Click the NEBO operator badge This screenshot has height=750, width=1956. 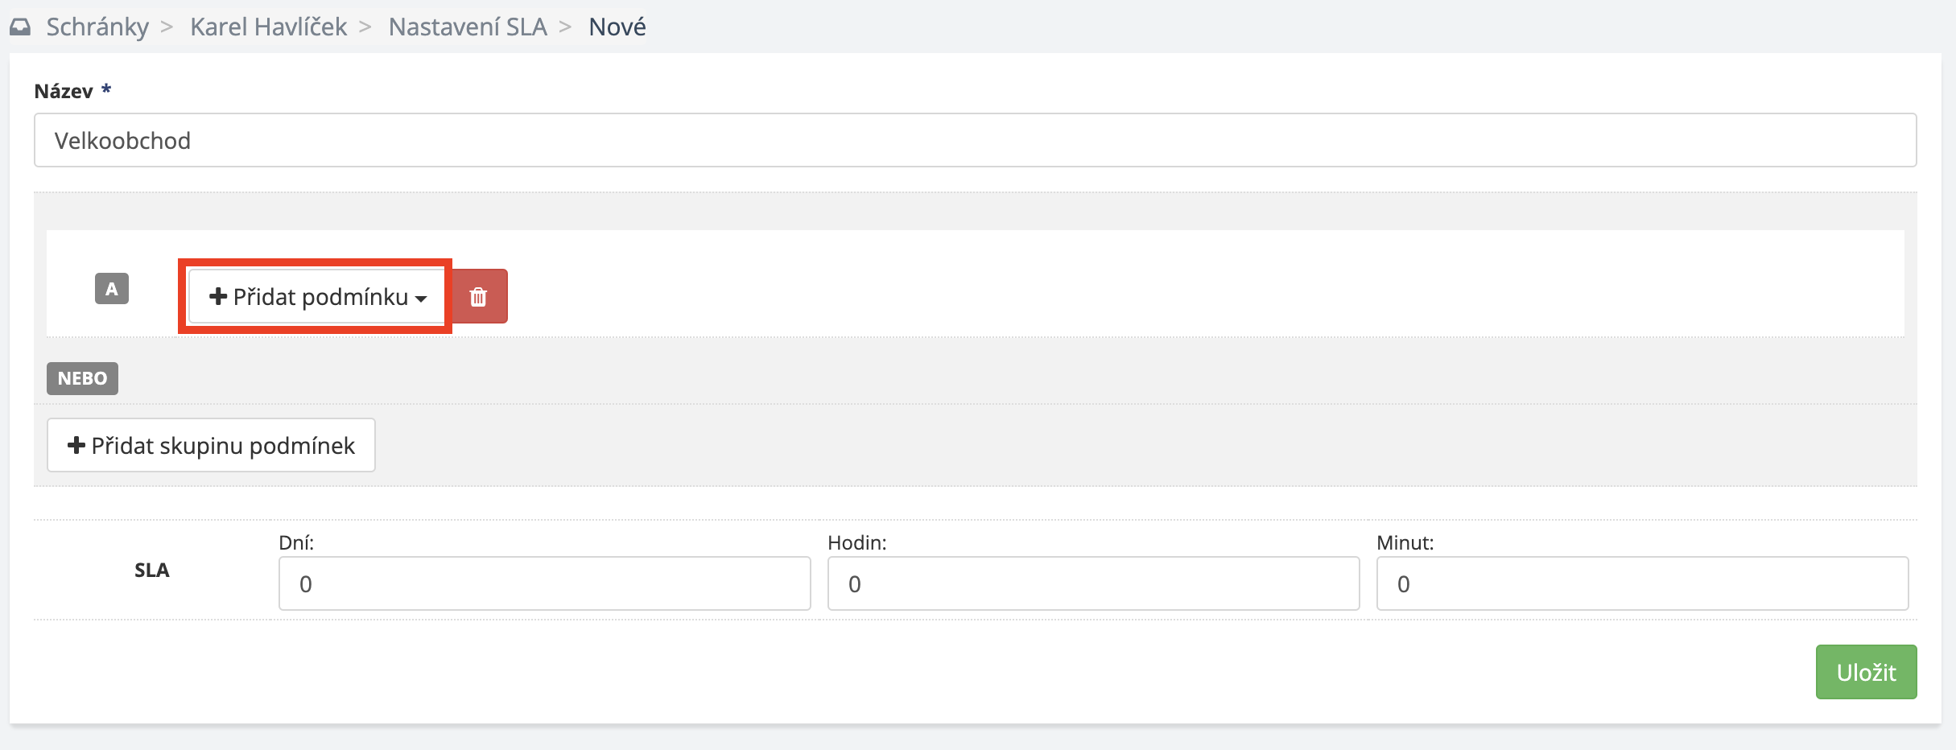click(82, 378)
